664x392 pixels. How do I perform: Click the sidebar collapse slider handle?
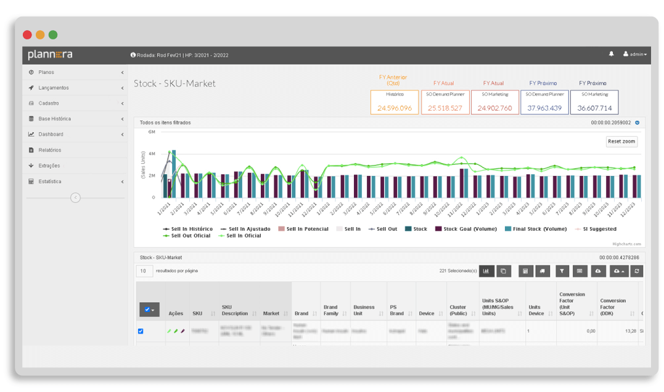coord(75,198)
